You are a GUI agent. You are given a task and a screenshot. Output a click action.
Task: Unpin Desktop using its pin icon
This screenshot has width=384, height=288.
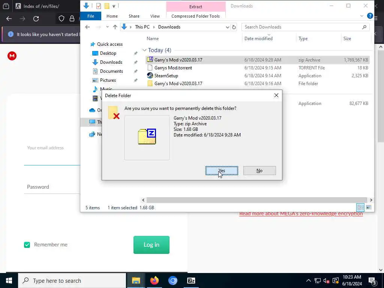click(135, 53)
